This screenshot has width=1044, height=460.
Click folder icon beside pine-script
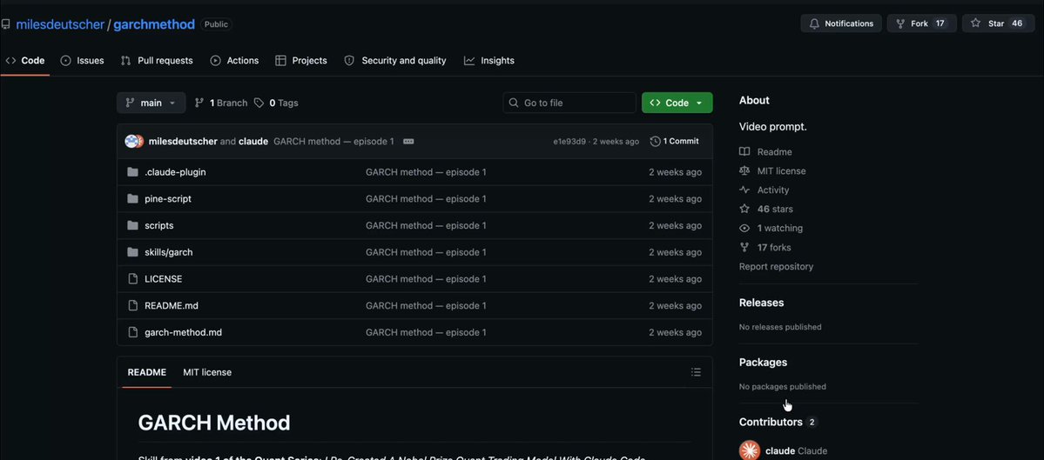[132, 199]
